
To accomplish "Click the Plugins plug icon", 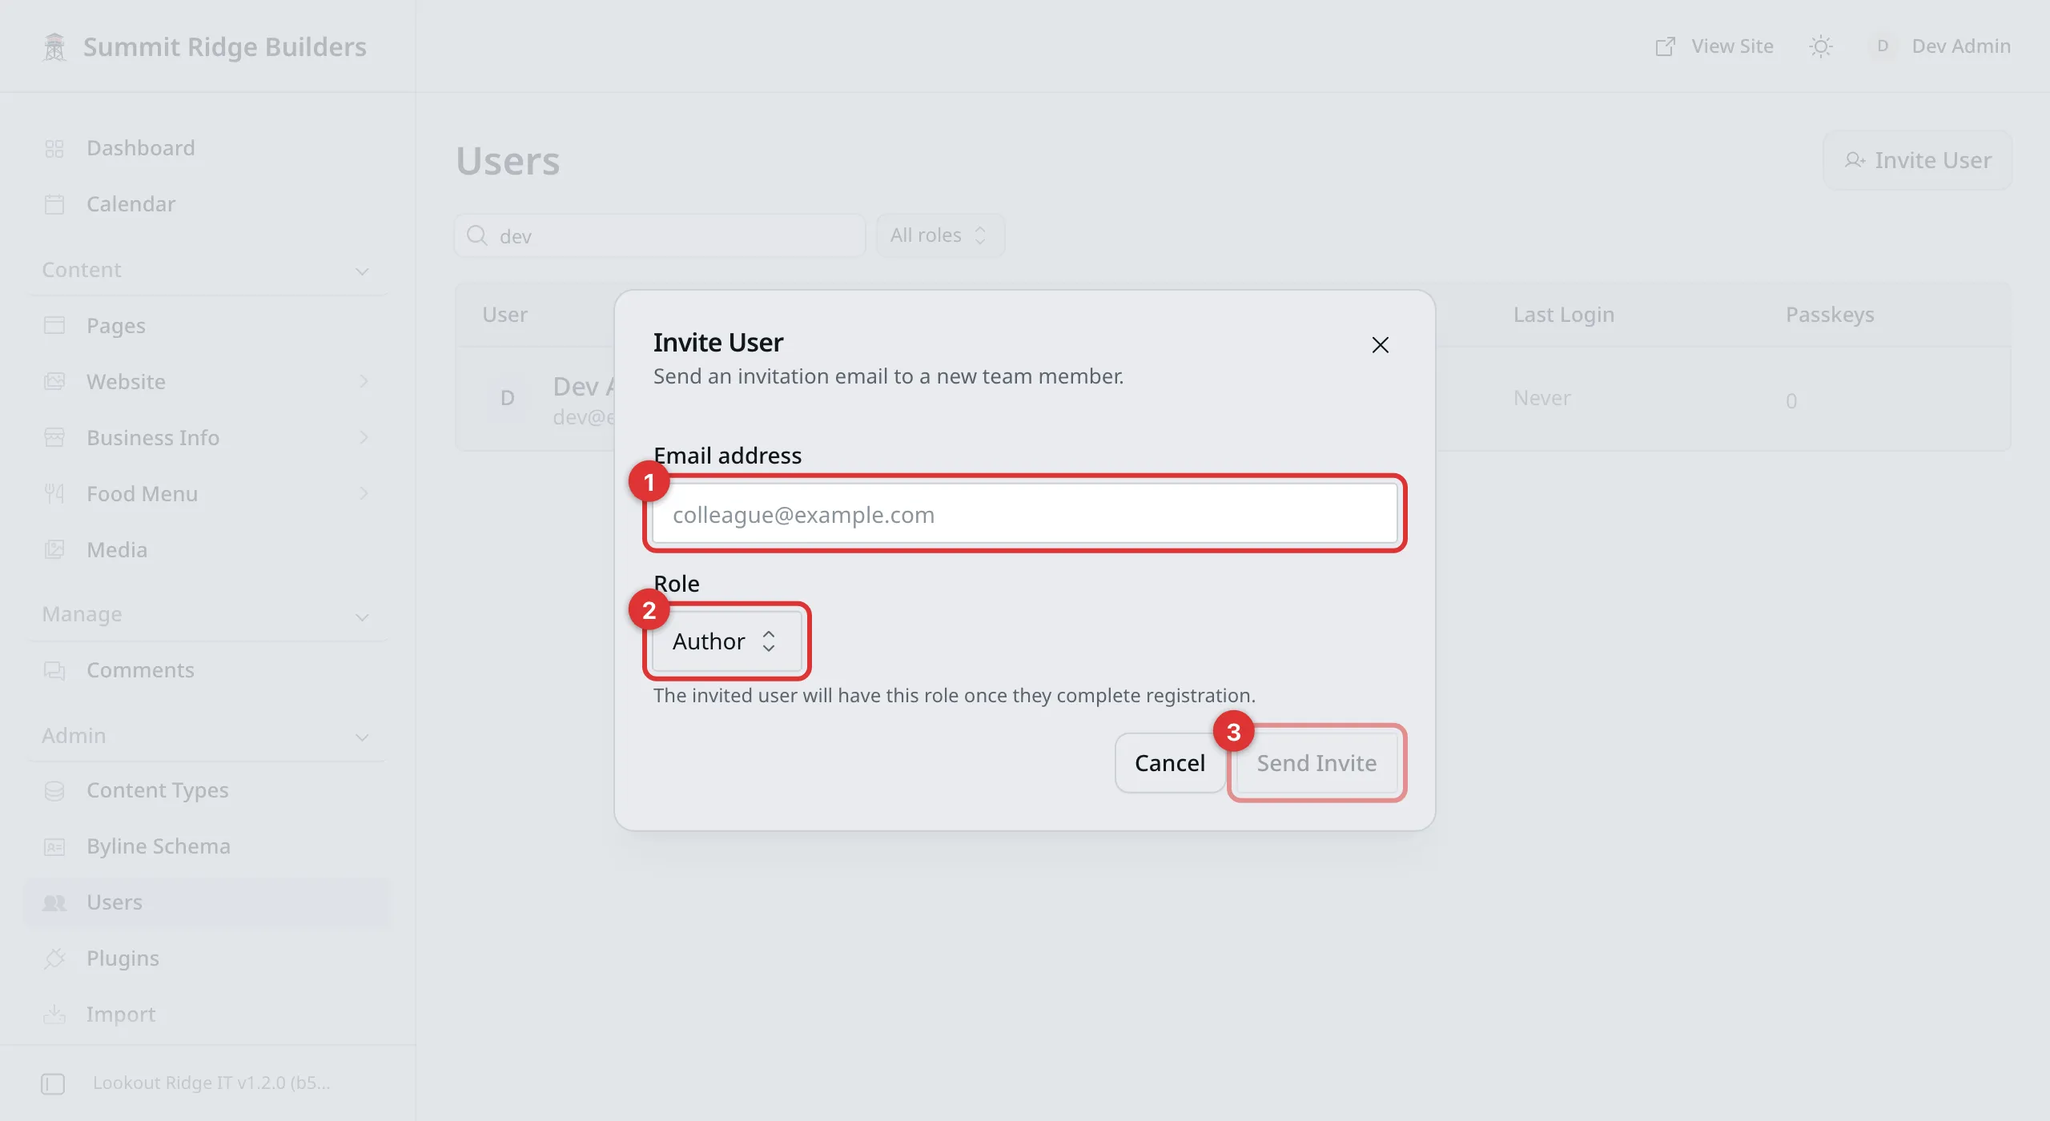I will pyautogui.click(x=54, y=958).
